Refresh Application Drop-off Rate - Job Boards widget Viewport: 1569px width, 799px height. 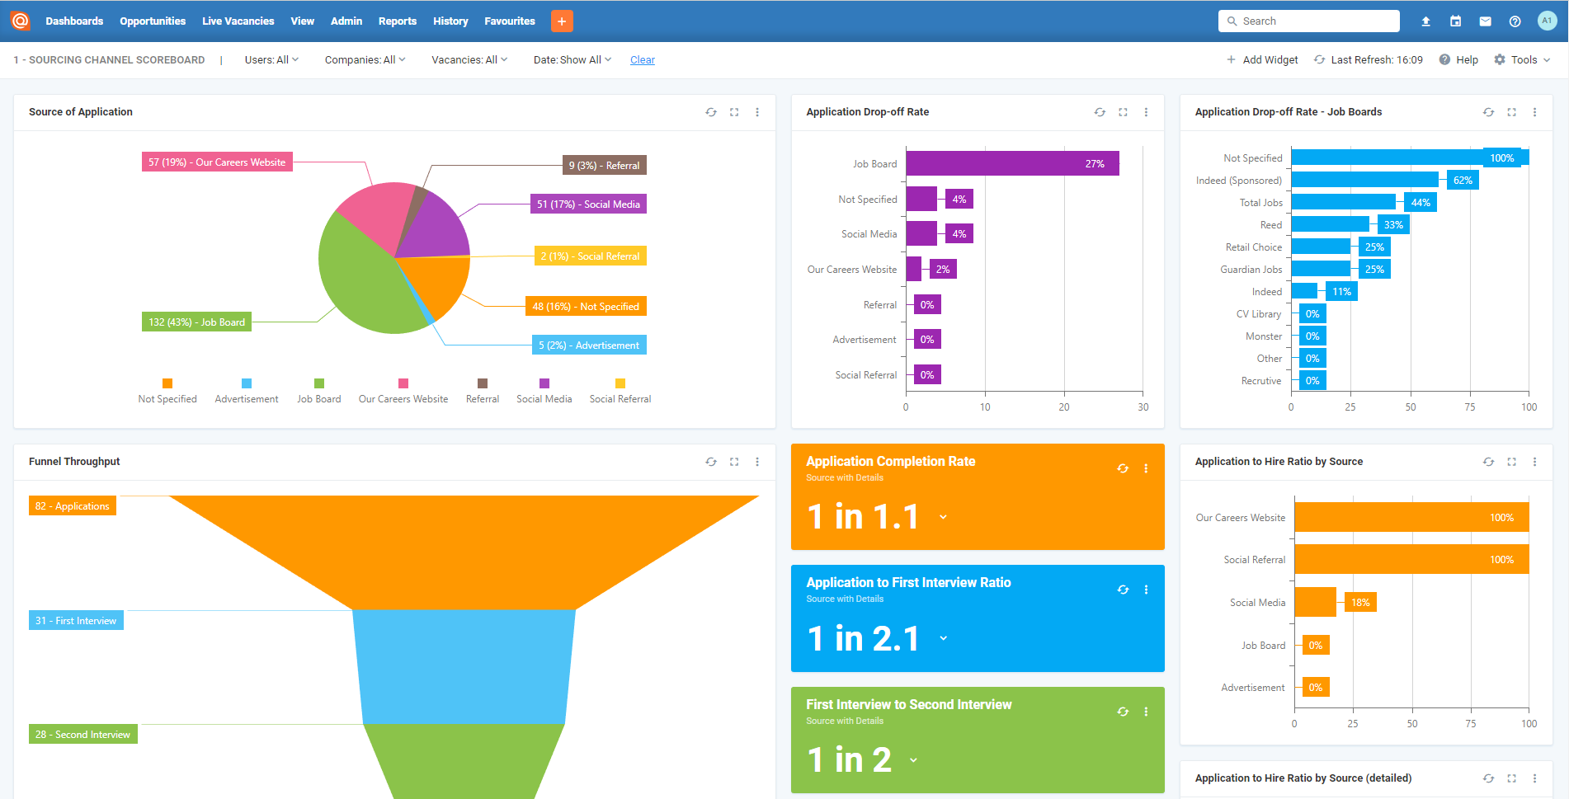tap(1488, 112)
